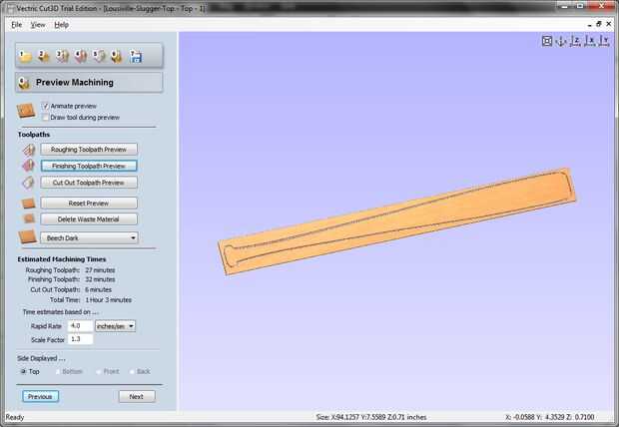
Task: Click the cut out toolpath icon
Action: pyautogui.click(x=28, y=183)
